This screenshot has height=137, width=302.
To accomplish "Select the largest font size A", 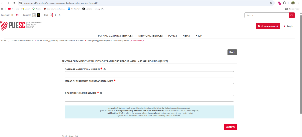I will point(60,15).
